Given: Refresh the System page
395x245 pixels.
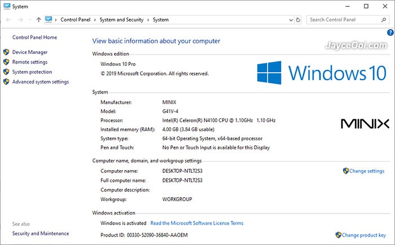Looking at the screenshot, I should (x=298, y=20).
